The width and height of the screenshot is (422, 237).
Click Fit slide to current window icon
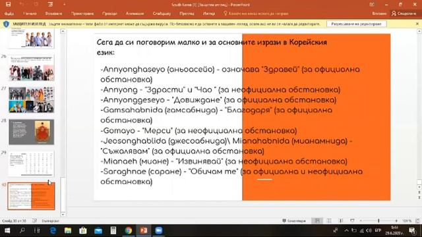(417, 221)
